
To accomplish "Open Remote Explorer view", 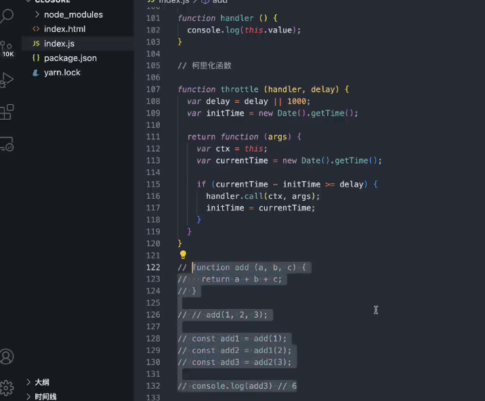I will [x=7, y=144].
